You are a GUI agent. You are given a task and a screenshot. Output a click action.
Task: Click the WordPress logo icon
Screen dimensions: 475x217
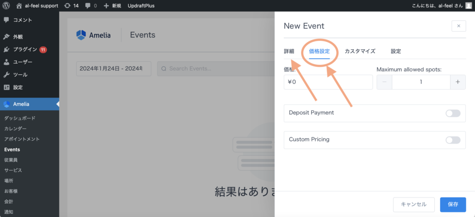pyautogui.click(x=6, y=6)
